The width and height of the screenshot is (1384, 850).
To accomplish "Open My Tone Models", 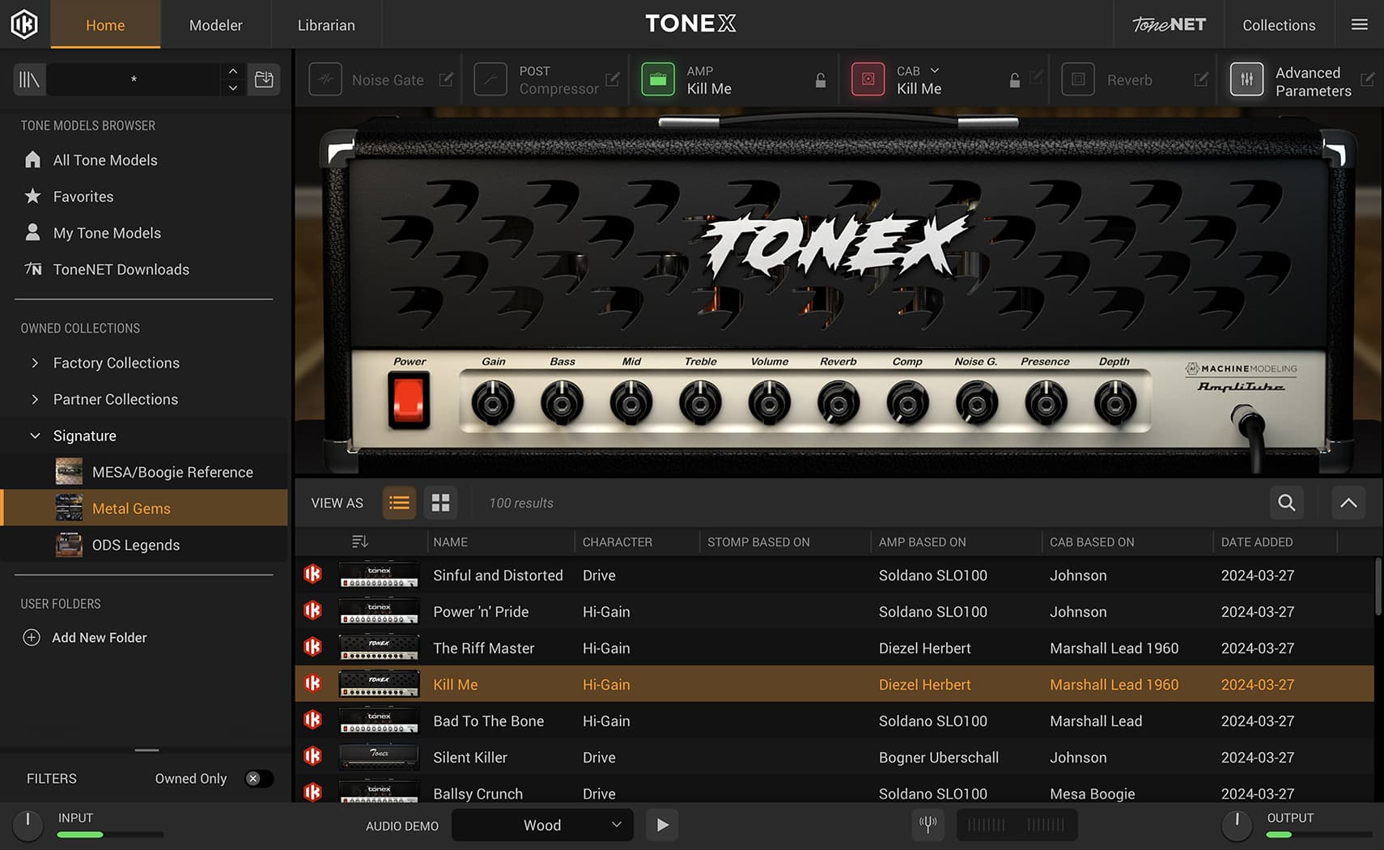I will point(107,232).
